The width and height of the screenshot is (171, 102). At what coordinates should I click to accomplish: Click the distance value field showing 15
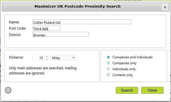(x=38, y=58)
